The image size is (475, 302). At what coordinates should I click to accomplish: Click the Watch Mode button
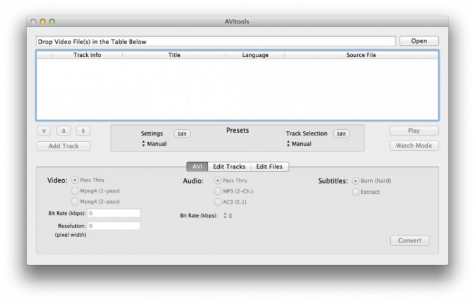coord(414,146)
